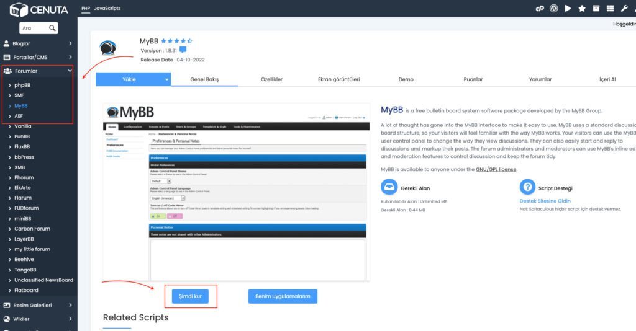Click the MyBB star rating
The width and height of the screenshot is (636, 331).
[x=176, y=41]
